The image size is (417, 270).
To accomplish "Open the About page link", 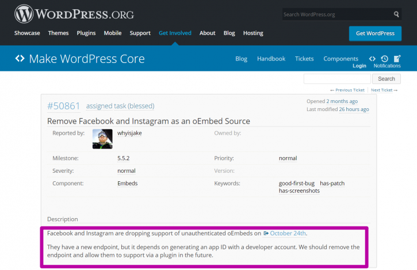I will [x=208, y=33].
